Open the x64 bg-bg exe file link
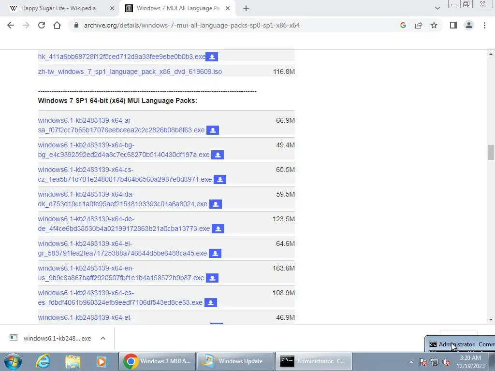The width and height of the screenshot is (495, 371). [124, 150]
